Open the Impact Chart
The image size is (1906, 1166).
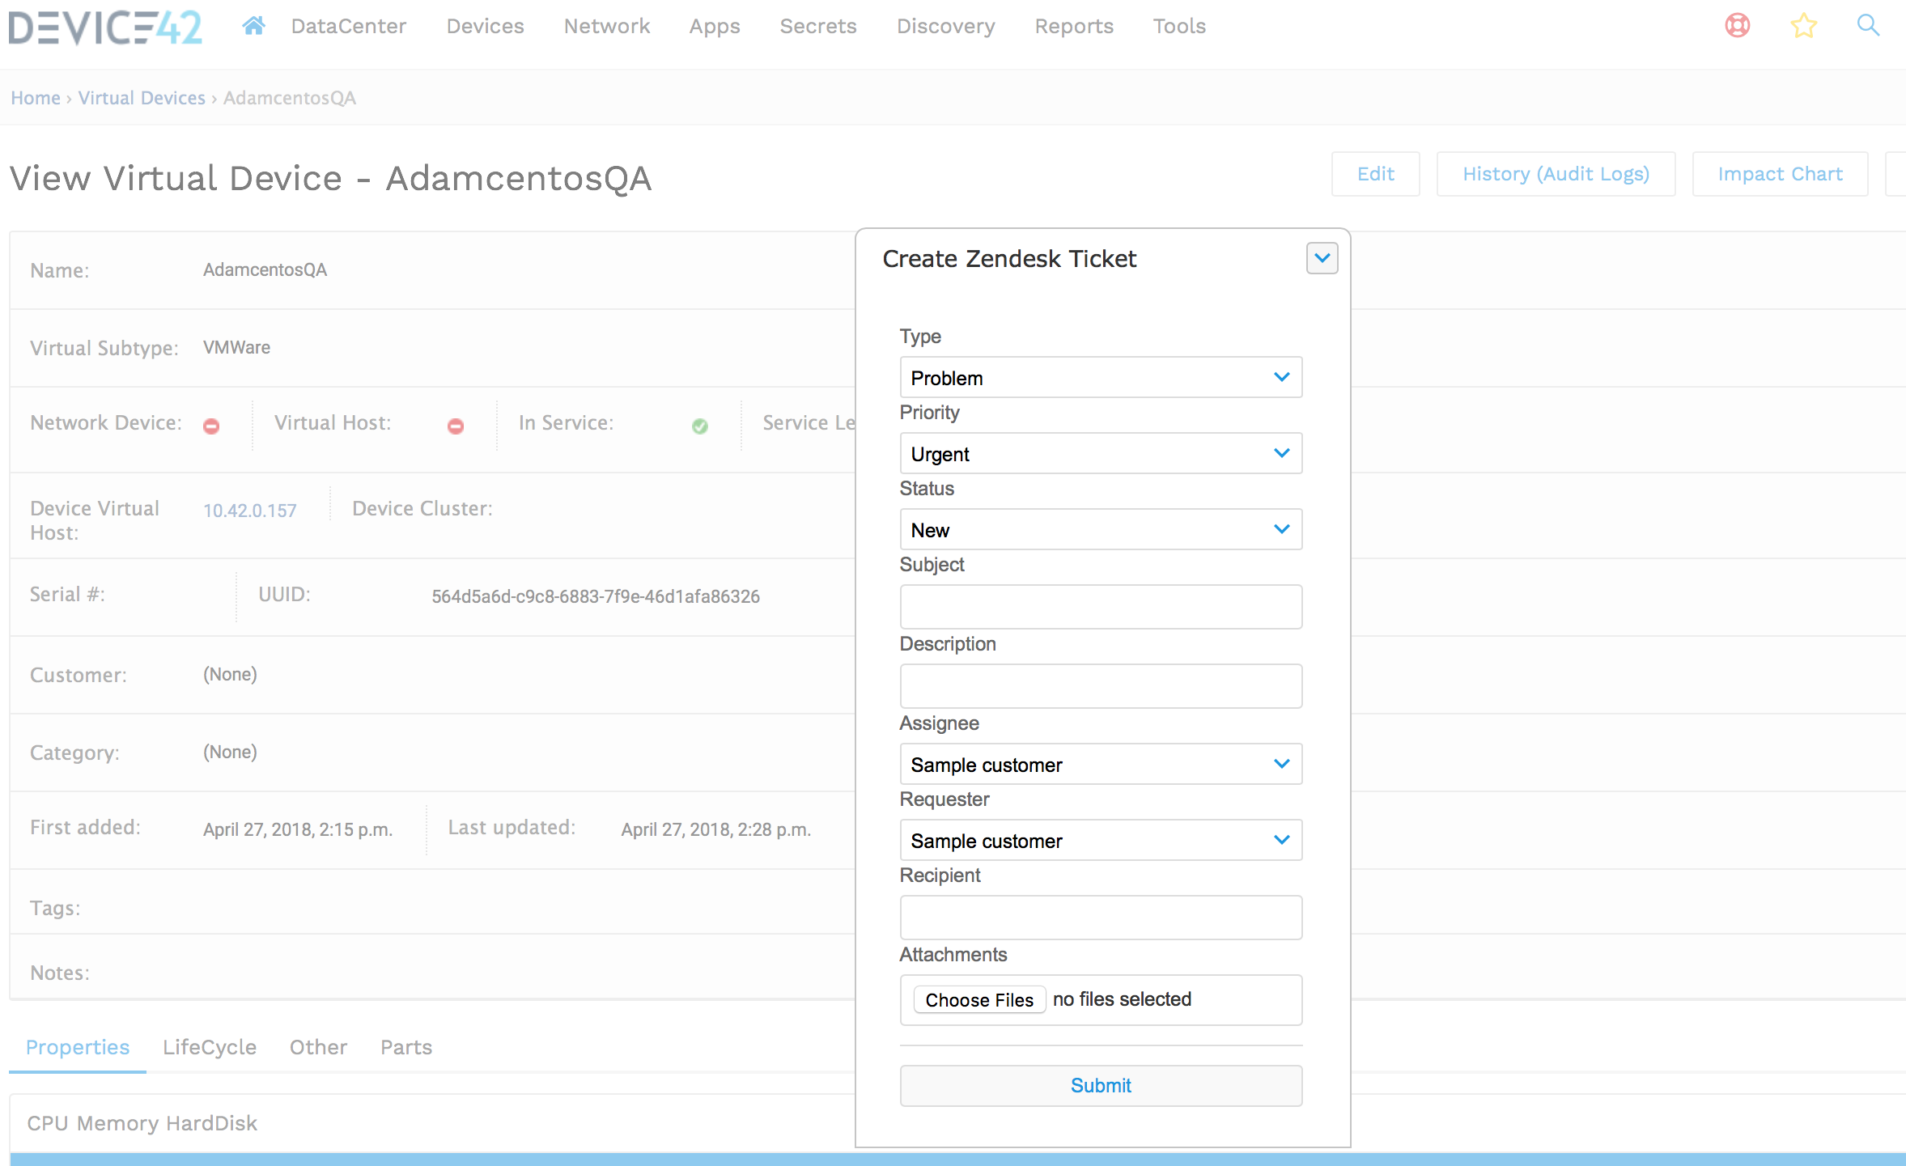point(1780,173)
